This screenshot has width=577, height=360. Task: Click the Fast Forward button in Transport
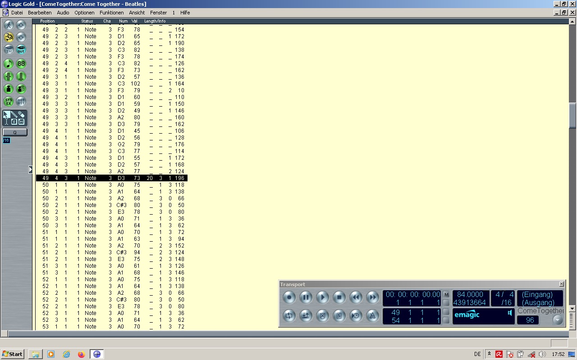[372, 297]
